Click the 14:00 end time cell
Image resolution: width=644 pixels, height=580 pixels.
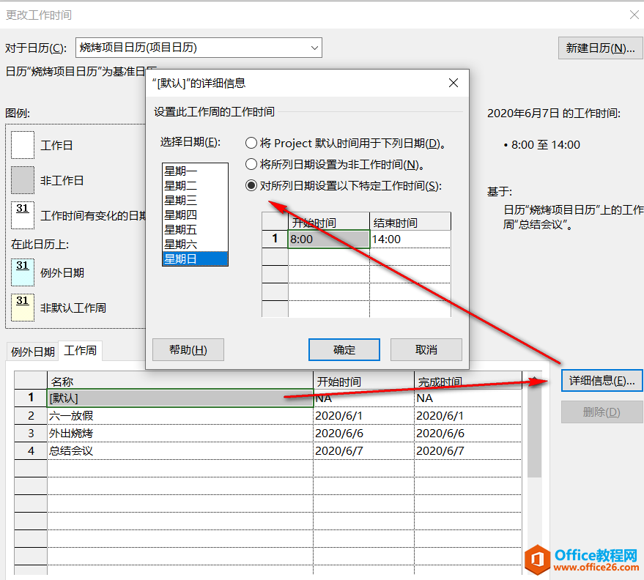pyautogui.click(x=410, y=239)
